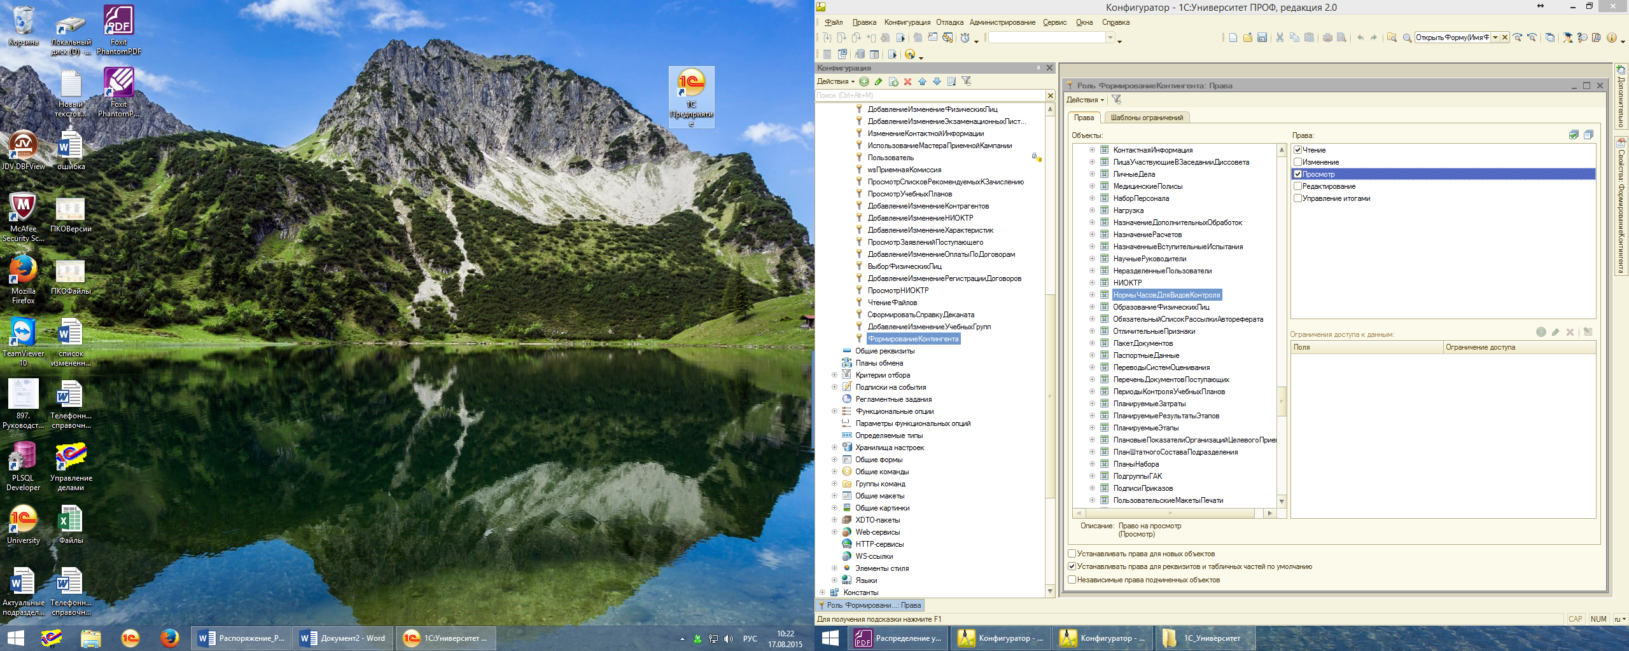Image resolution: width=1629 pixels, height=651 pixels.
Task: Select the ЧтениеФайлов role
Action: [x=892, y=303]
